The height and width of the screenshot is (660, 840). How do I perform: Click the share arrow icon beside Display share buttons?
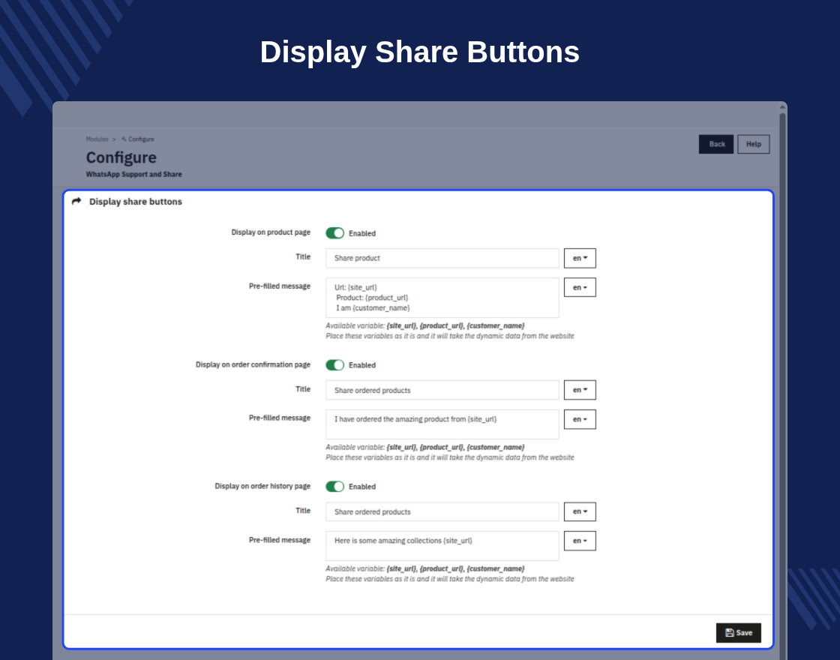76,202
